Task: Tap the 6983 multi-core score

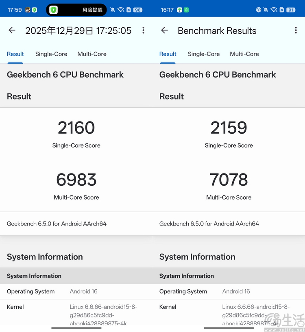Action: [76, 180]
